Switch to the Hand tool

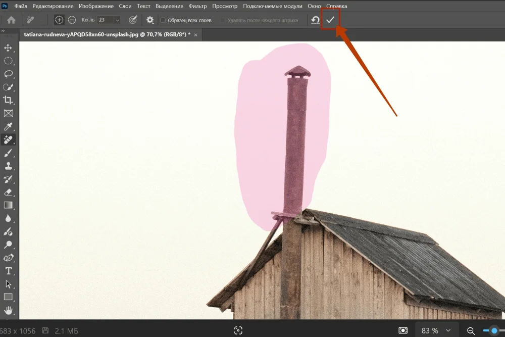click(8, 310)
